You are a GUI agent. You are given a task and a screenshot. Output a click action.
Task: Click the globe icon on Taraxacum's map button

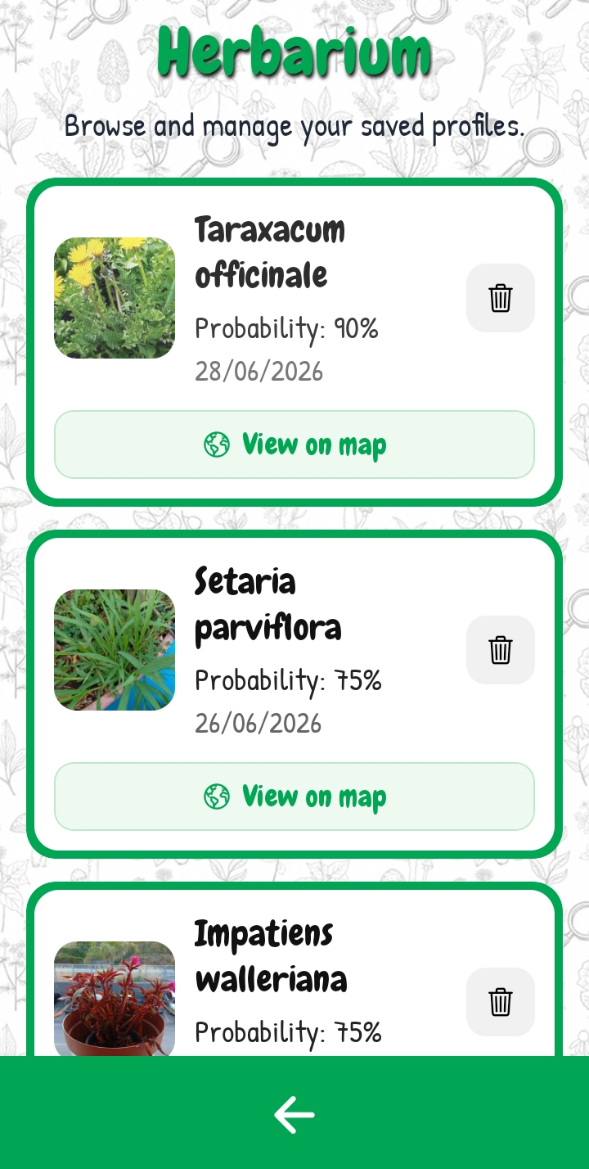217,445
